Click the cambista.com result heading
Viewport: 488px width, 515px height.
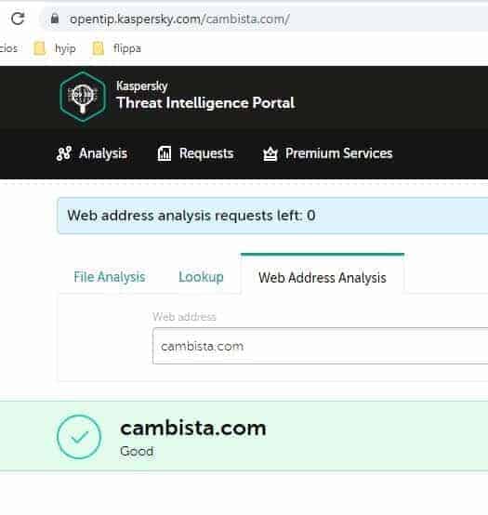pos(193,429)
